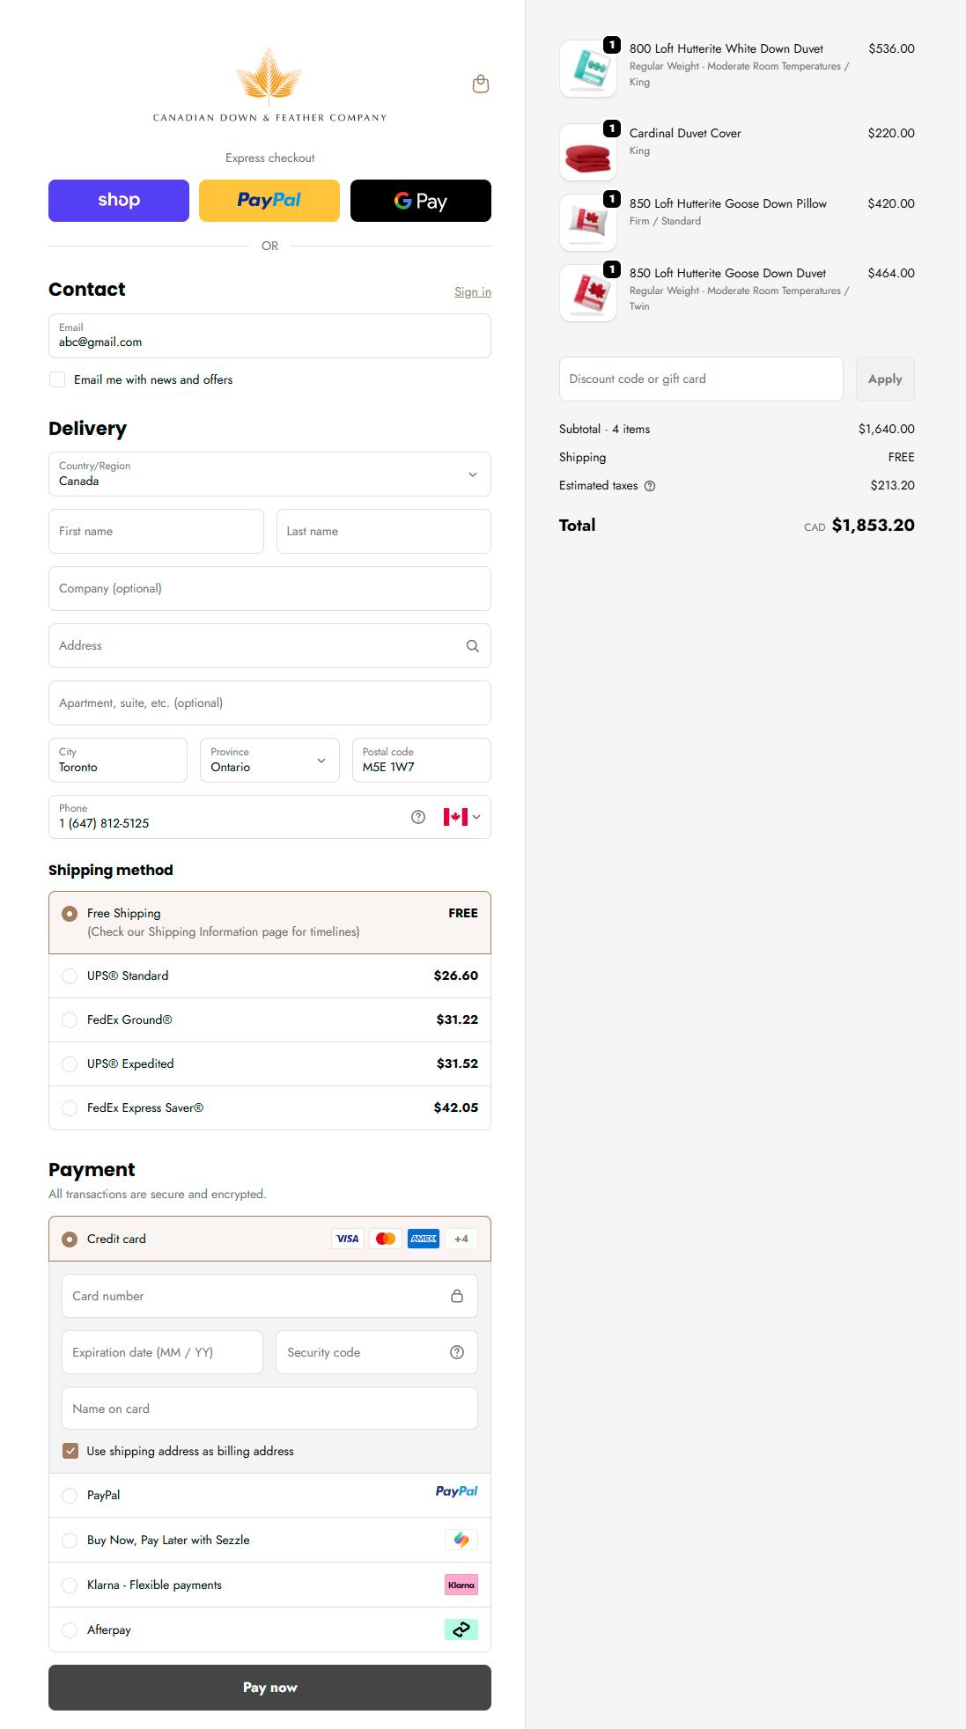Click the 800 Loft Hutterite Duvet thumbnail
The image size is (966, 1729).
coord(588,69)
